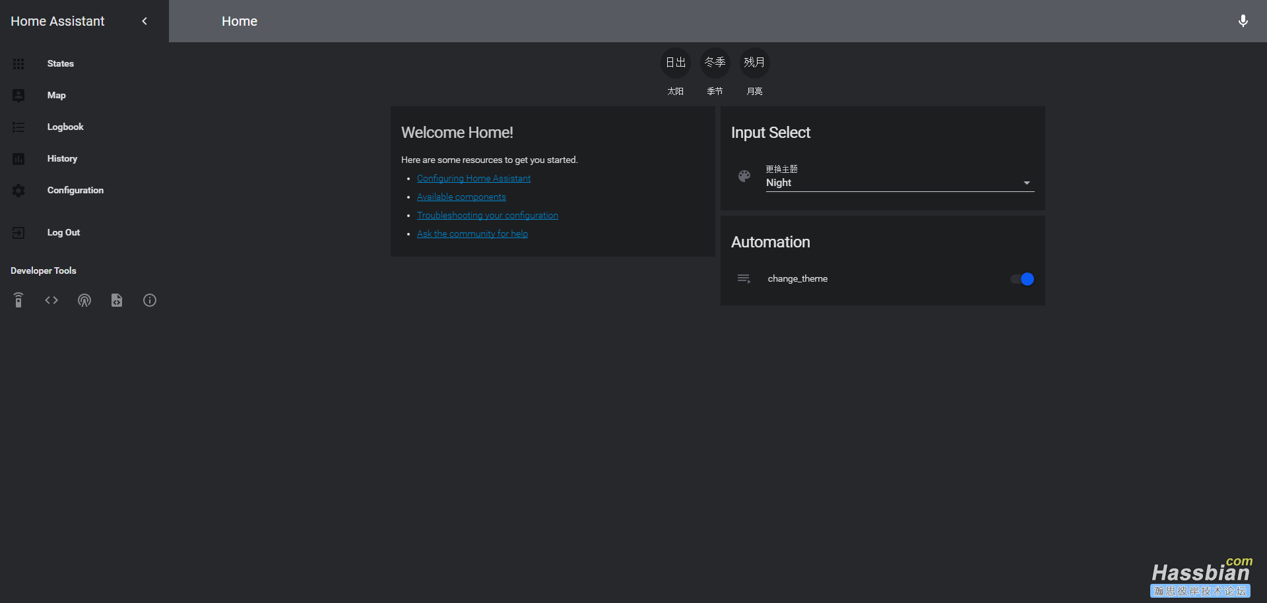
Task: Click the Welcome Home! card heading
Action: click(457, 133)
